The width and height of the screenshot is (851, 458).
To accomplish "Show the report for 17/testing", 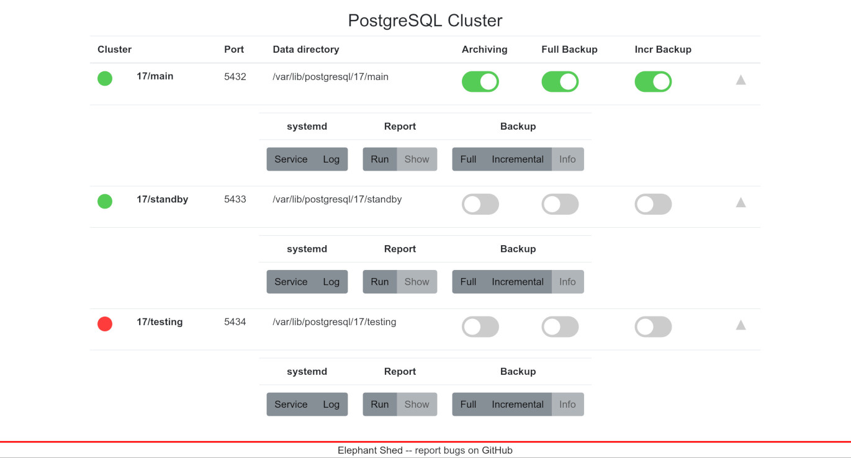I will (416, 405).
